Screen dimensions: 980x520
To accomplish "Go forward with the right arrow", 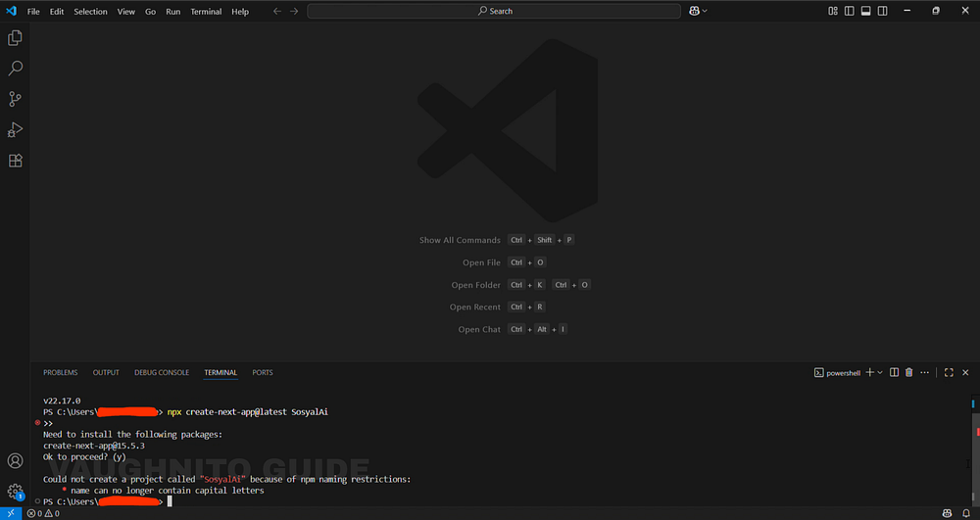I will [294, 11].
